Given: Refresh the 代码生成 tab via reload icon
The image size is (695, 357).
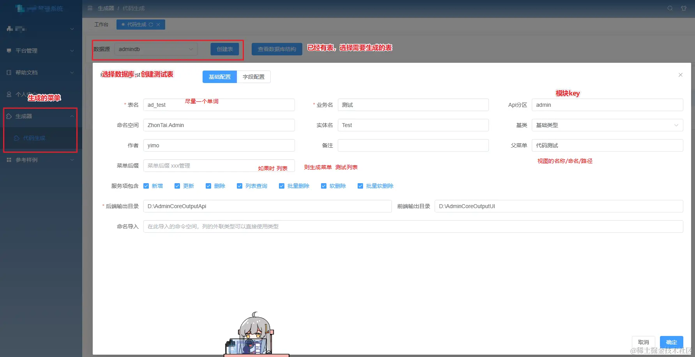Looking at the screenshot, I should tap(151, 25).
